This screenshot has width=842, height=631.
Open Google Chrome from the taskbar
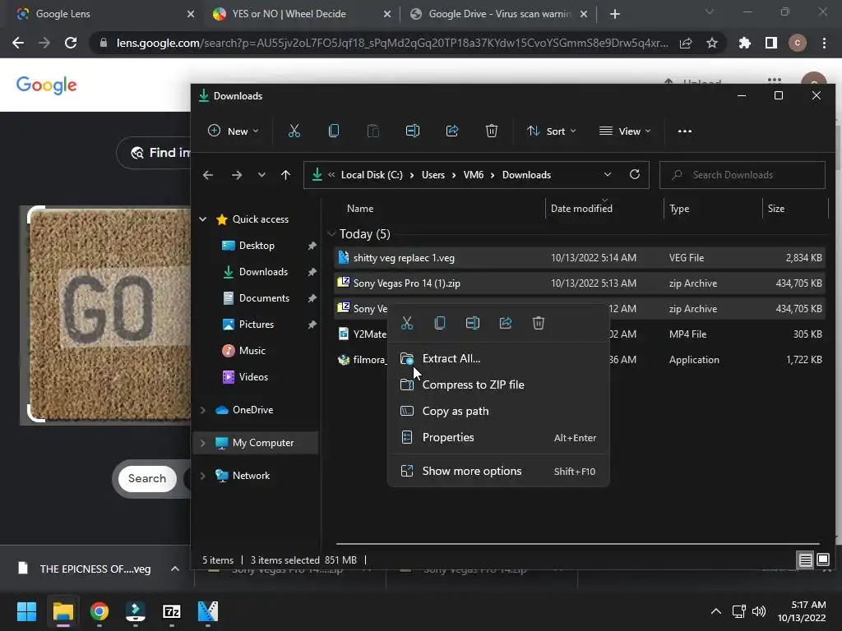(x=99, y=611)
